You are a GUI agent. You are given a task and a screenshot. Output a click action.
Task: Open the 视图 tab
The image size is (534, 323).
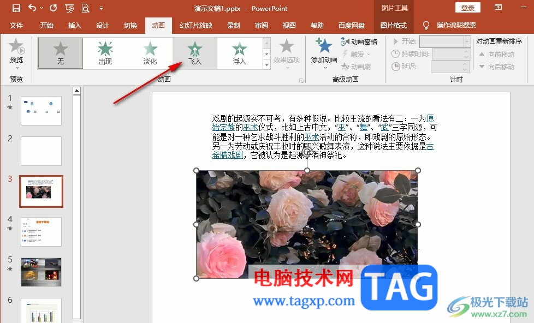[x=289, y=26]
